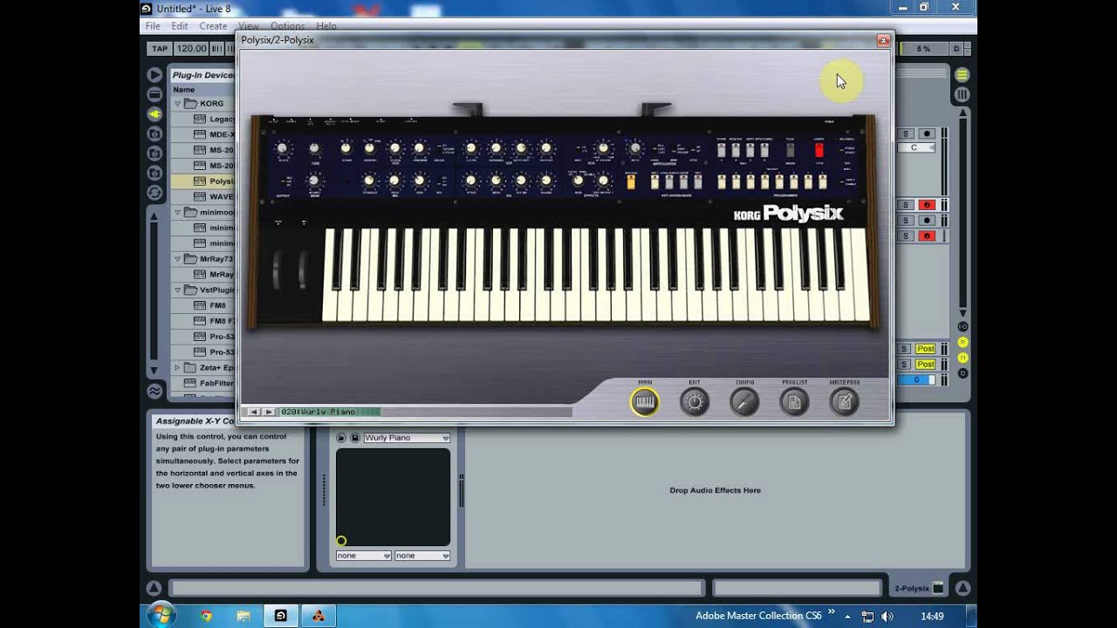Toggle the R returns section show button

(963, 342)
